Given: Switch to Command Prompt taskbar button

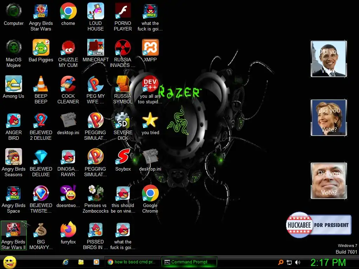Looking at the screenshot, I should pos(189,262).
